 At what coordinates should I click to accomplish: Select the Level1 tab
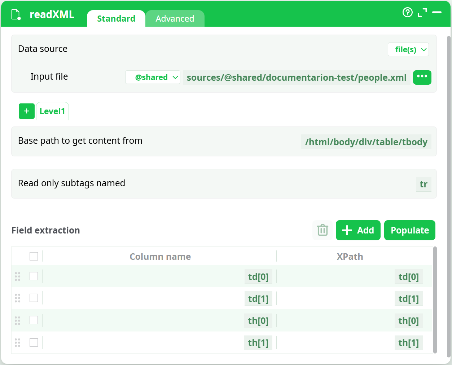pyautogui.click(x=52, y=111)
